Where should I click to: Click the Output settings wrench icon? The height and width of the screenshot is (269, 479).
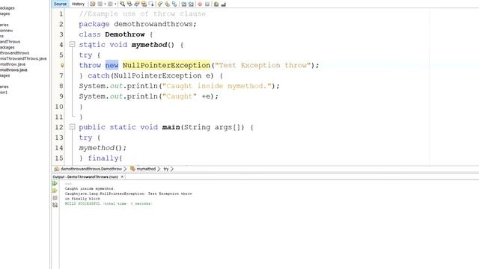(55, 205)
